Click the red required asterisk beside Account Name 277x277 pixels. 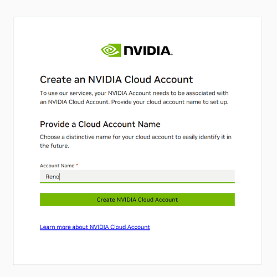(77, 165)
